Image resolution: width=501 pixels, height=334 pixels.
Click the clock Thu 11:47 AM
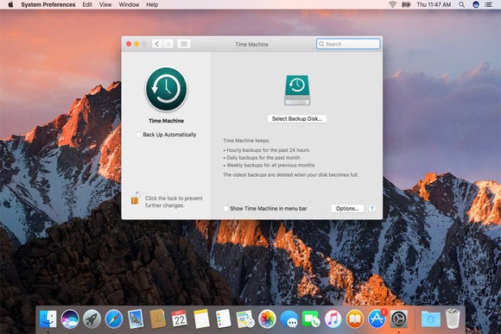point(434,4)
